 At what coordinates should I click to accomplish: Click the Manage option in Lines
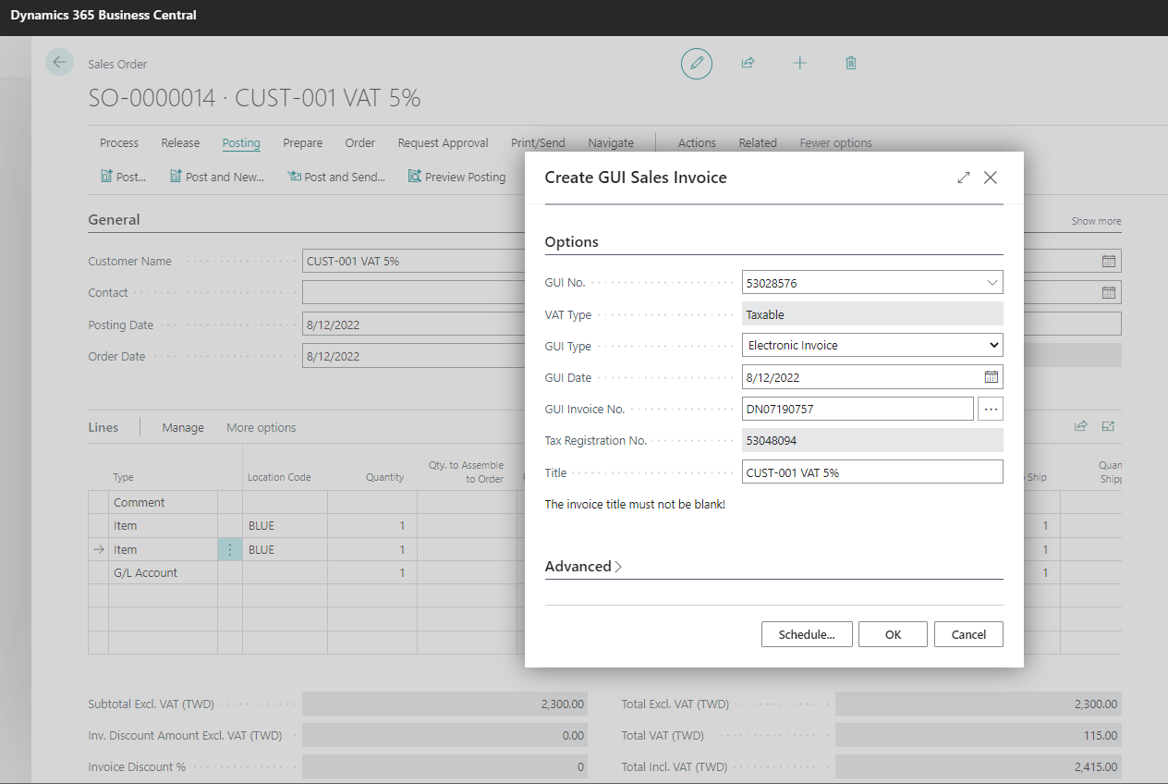183,428
